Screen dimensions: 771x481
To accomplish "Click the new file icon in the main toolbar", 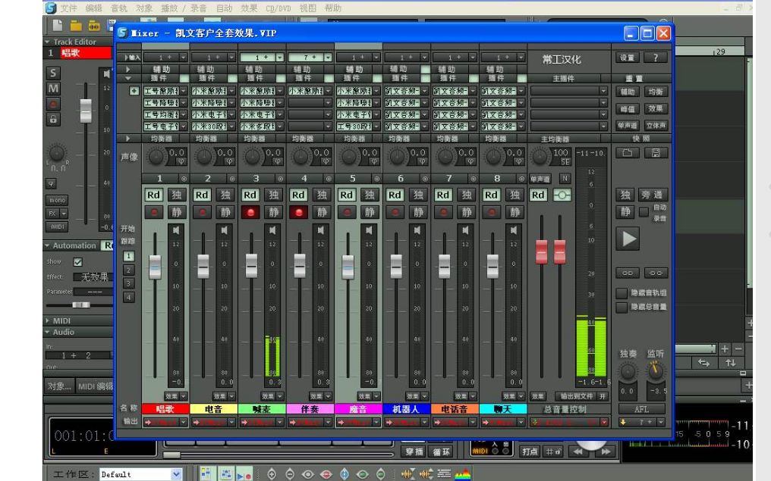I will pyautogui.click(x=58, y=26).
